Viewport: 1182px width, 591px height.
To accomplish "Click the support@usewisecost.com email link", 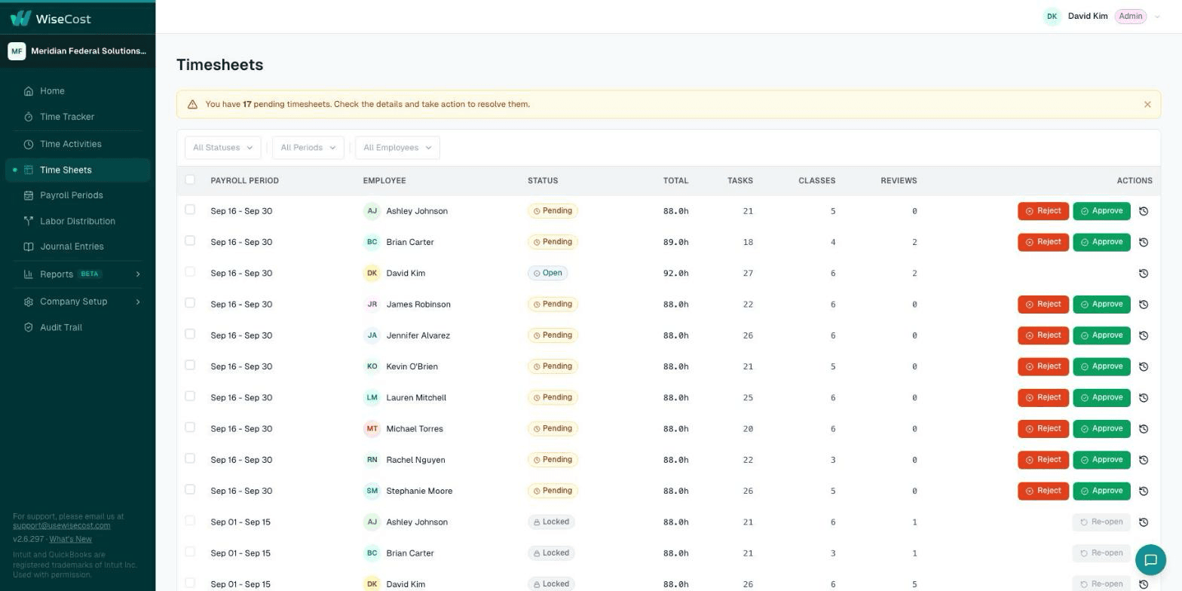I will click(x=61, y=525).
